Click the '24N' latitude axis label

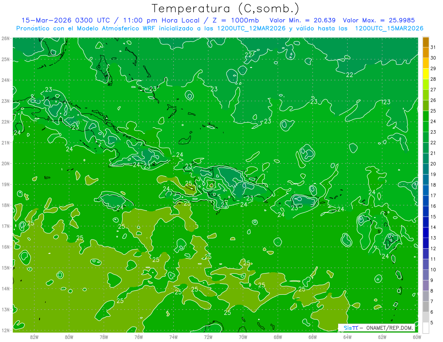(x=6, y=80)
